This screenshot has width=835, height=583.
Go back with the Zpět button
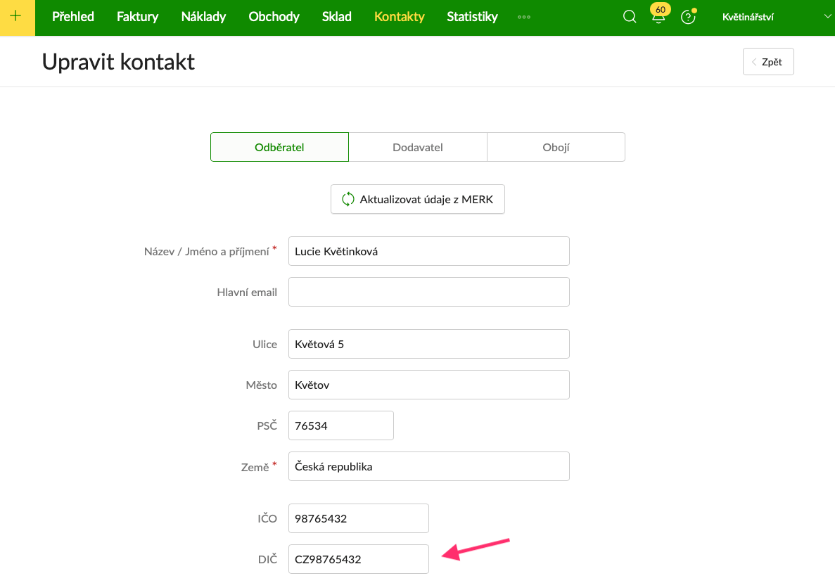768,62
